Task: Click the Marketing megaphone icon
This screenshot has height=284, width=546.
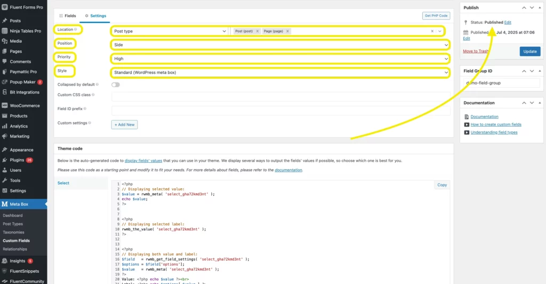Action: [4, 137]
